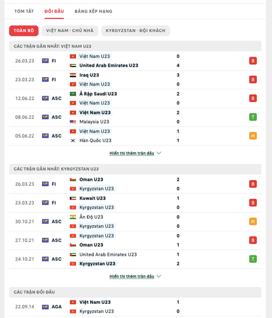Open the Tóm Tắt tab
Image resolution: width=272 pixels, height=318 pixels.
coord(24,11)
